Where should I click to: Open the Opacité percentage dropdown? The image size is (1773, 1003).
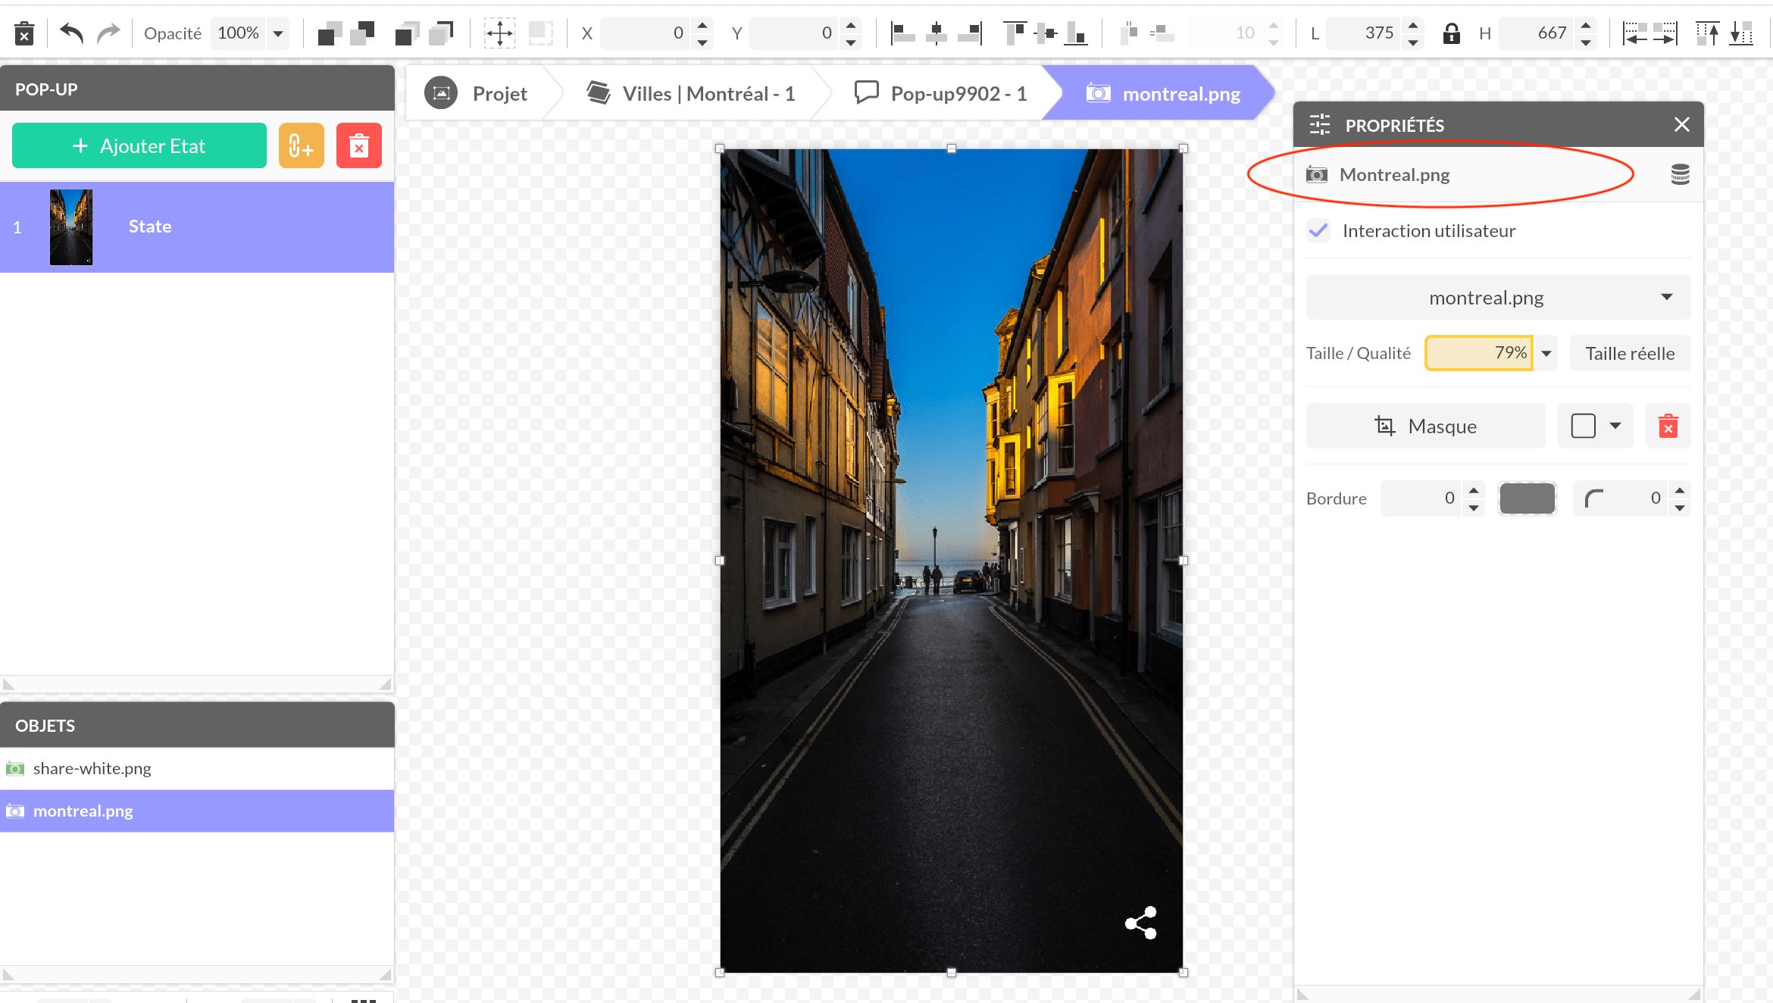[x=277, y=33]
